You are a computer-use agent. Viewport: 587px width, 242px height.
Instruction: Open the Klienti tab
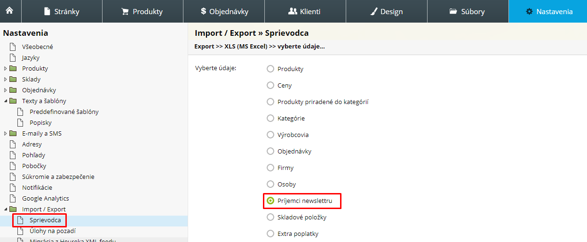tap(305, 11)
